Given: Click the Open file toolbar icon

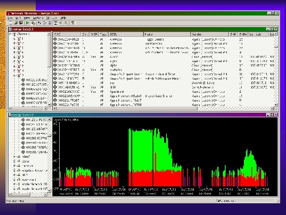Looking at the screenshot, I should (16, 23).
